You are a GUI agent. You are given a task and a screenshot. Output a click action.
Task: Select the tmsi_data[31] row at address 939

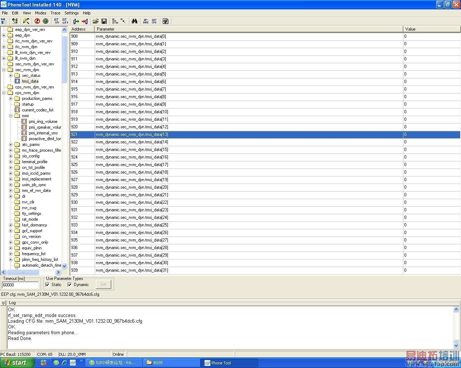265,270
